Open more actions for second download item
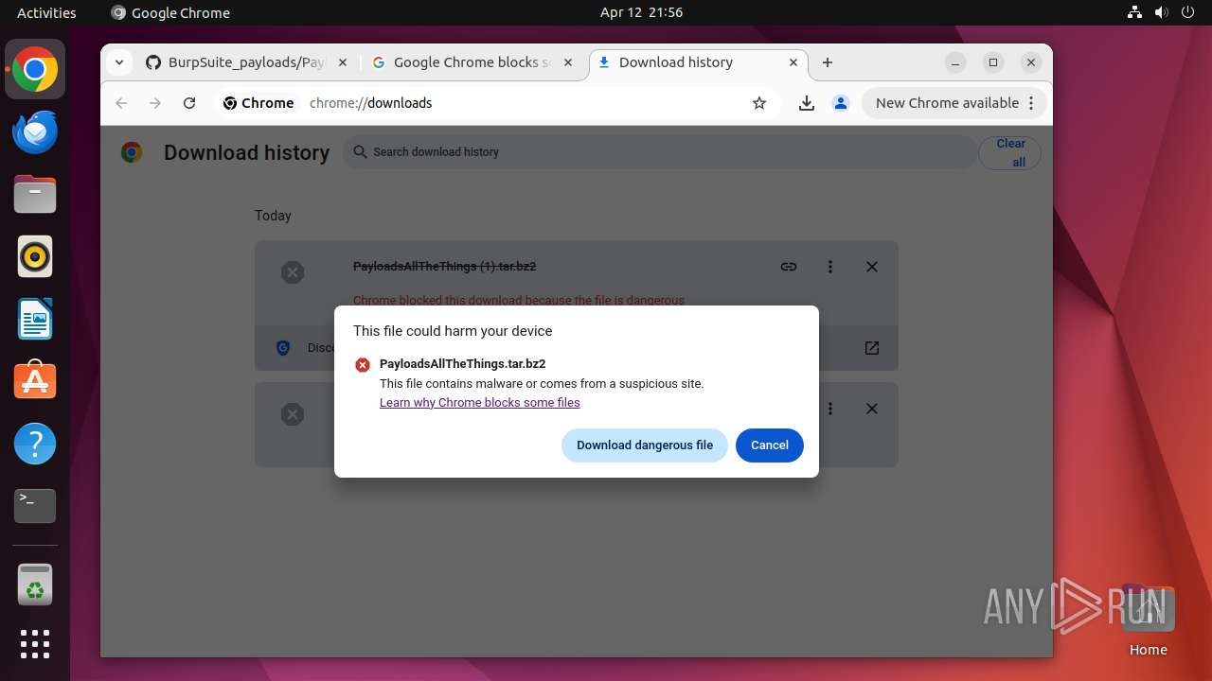Screen dimensions: 1212x681 coord(830,409)
